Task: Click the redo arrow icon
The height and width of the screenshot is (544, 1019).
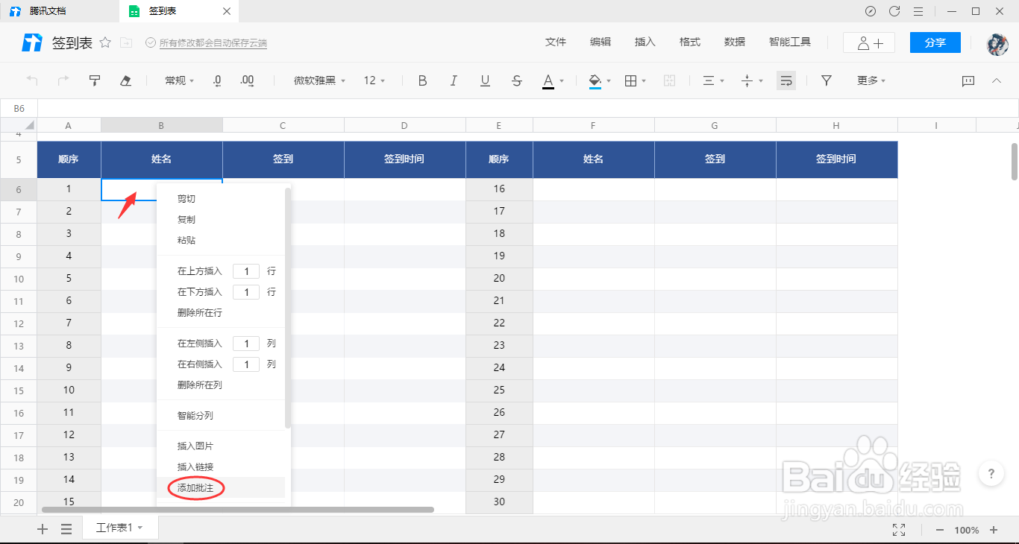Action: [63, 80]
